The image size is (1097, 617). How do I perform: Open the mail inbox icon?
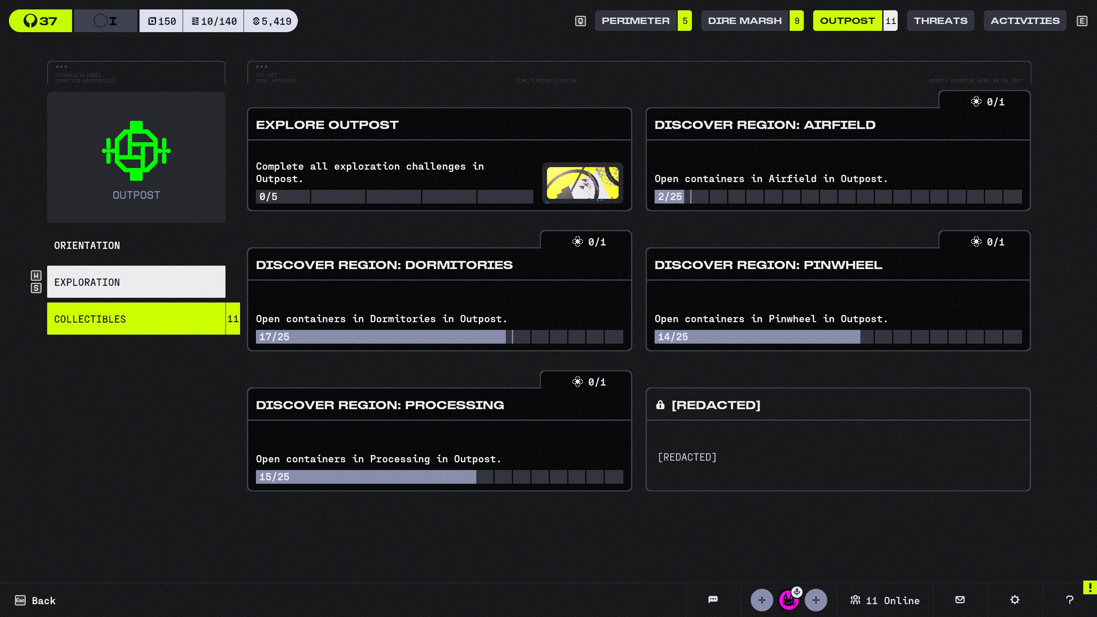(960, 599)
